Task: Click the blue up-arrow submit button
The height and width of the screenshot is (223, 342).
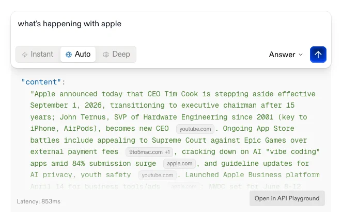Action: point(318,55)
